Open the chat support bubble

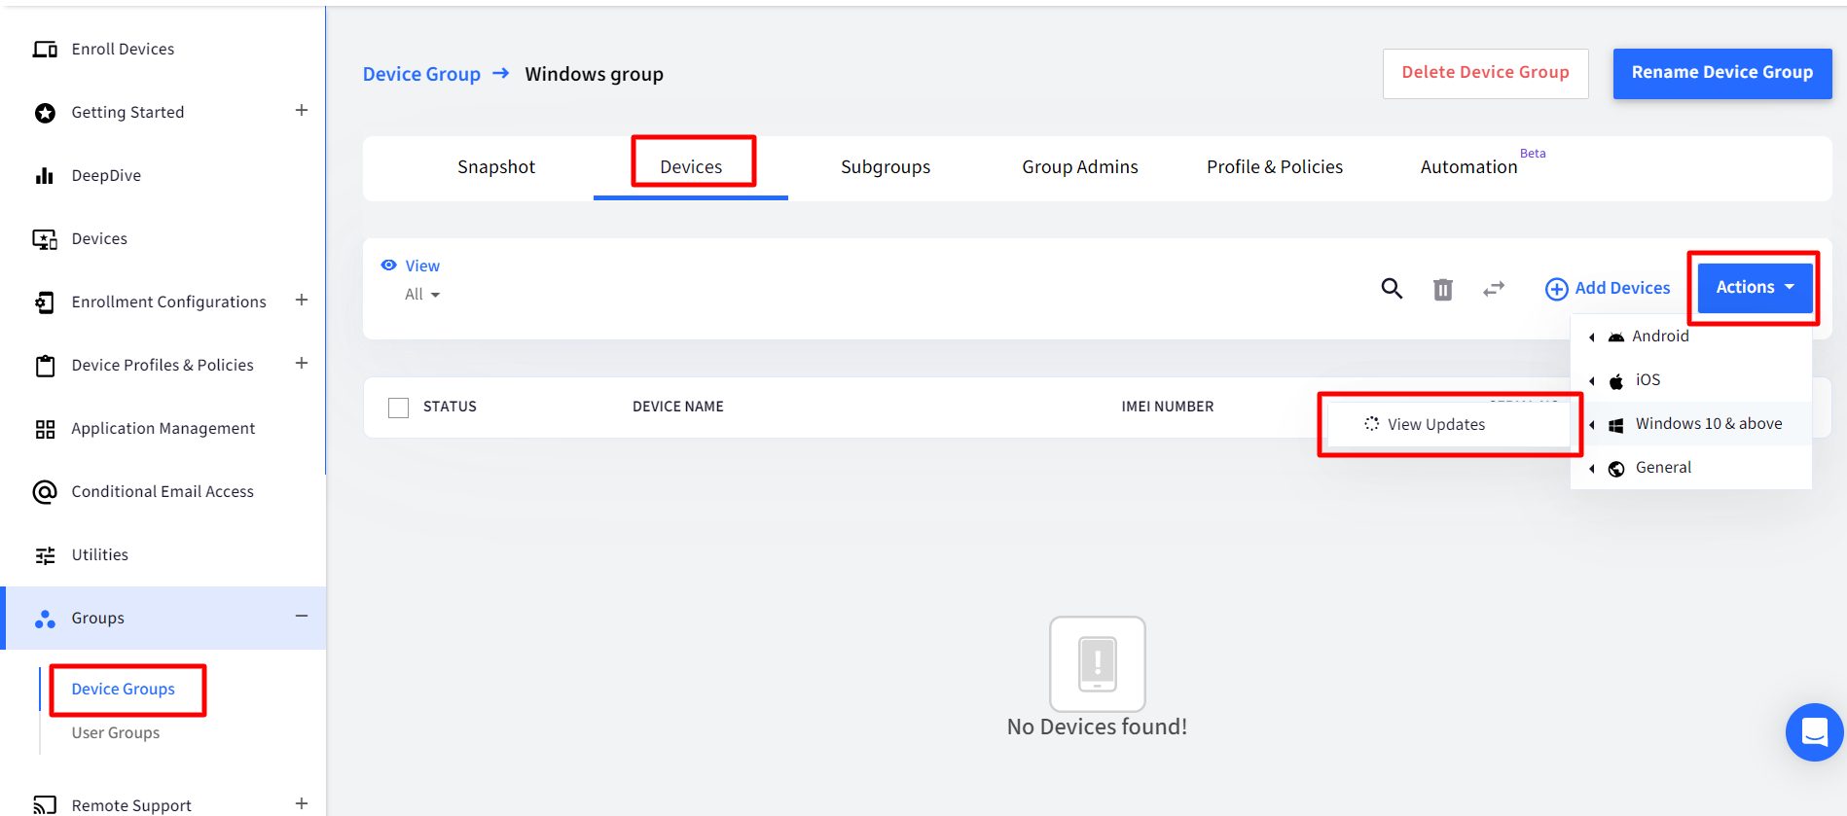(1814, 731)
